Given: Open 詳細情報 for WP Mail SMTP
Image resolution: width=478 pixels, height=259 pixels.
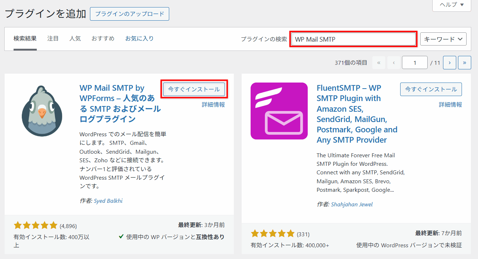Looking at the screenshot, I should pos(213,105).
